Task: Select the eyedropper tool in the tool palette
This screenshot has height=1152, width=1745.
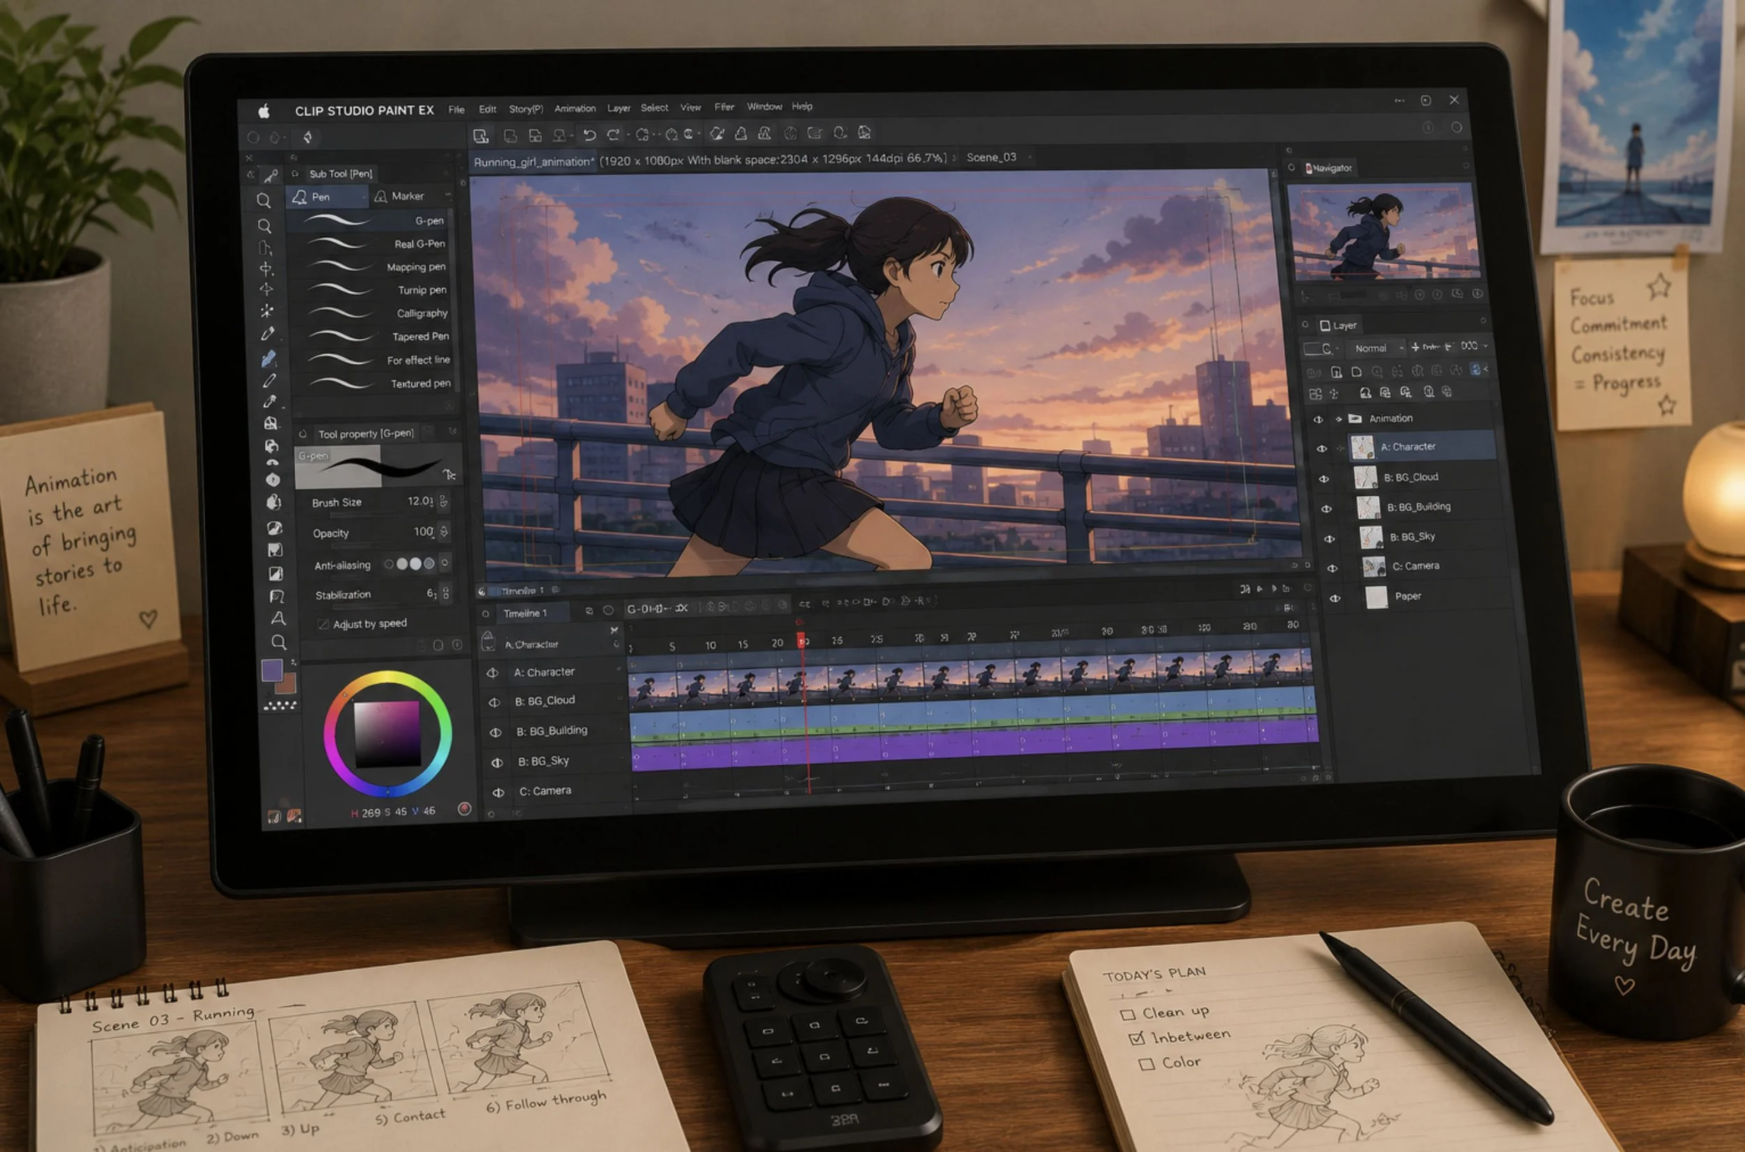Action: (x=267, y=334)
